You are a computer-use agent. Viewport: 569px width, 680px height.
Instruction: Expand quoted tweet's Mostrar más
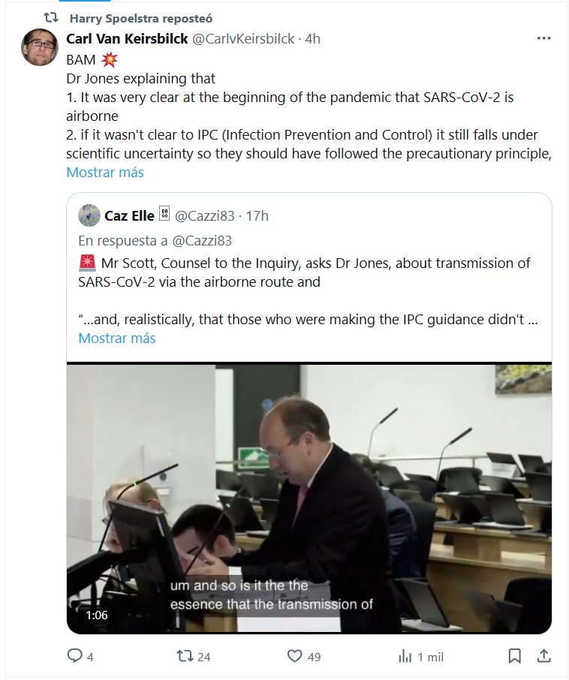117,338
